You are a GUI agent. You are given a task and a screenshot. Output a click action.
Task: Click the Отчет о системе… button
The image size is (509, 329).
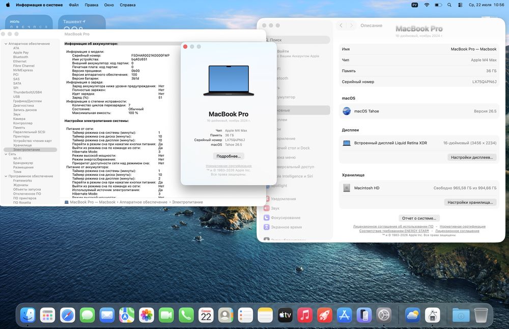(x=419, y=218)
